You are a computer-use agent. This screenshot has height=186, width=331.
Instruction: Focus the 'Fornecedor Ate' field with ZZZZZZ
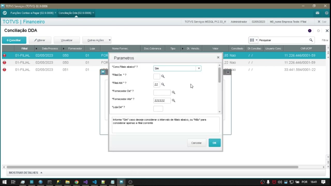coord(162,100)
